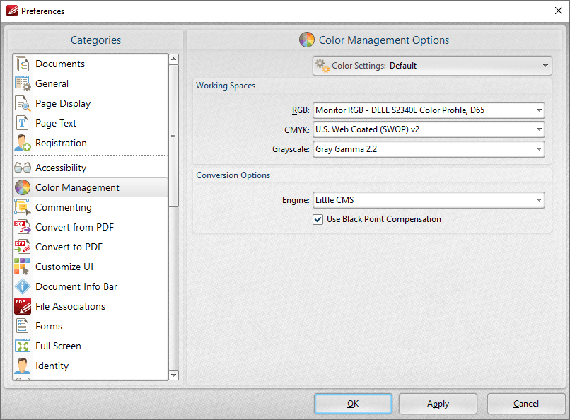Click the Full Screen category icon
The image size is (570, 420).
click(x=23, y=346)
